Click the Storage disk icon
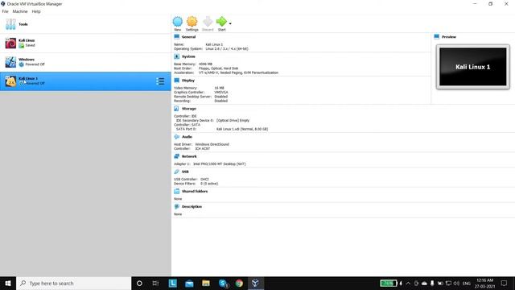 (177, 108)
